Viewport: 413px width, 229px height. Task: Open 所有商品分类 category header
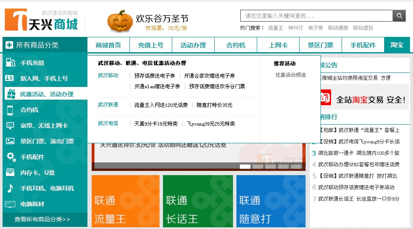point(45,45)
